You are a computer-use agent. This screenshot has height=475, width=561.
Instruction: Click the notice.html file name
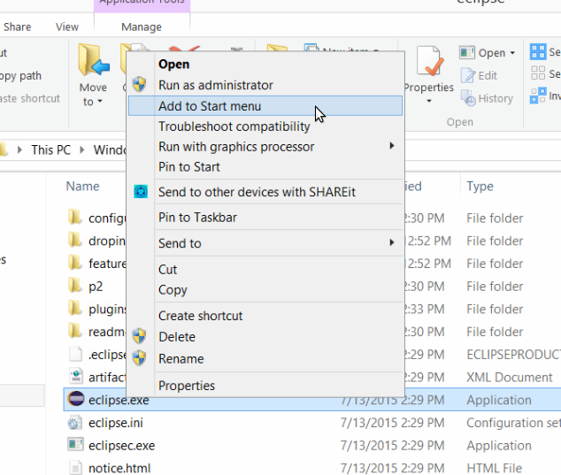119,468
